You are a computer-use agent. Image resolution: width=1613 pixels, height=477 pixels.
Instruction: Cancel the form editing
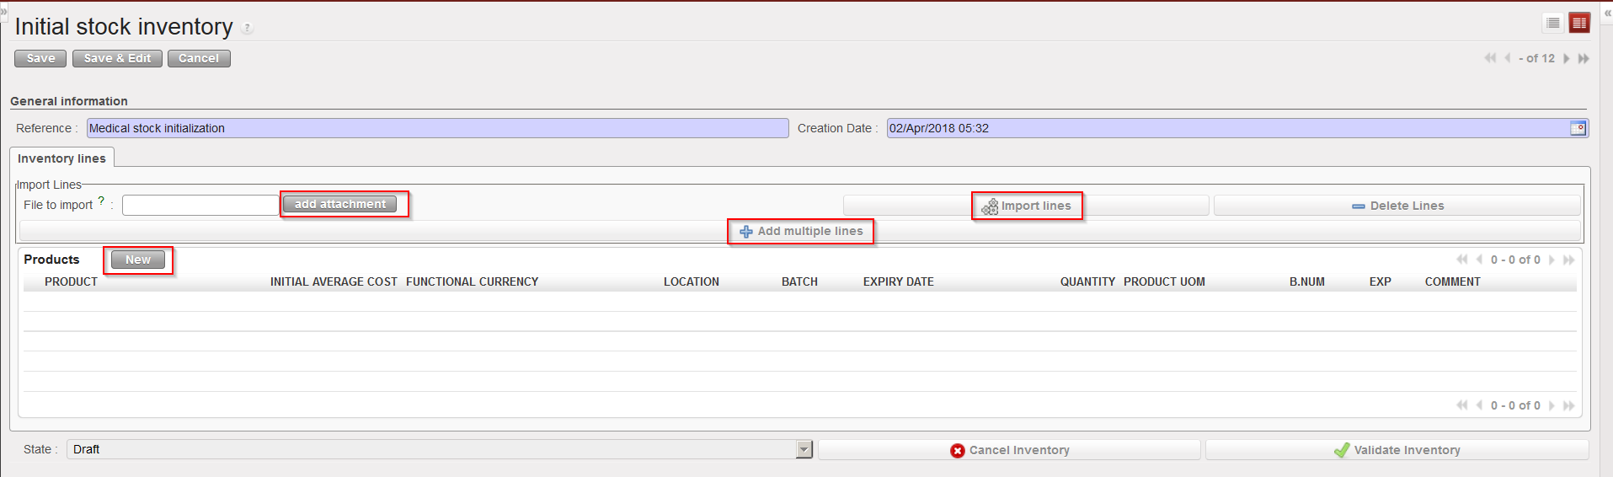pos(199,58)
